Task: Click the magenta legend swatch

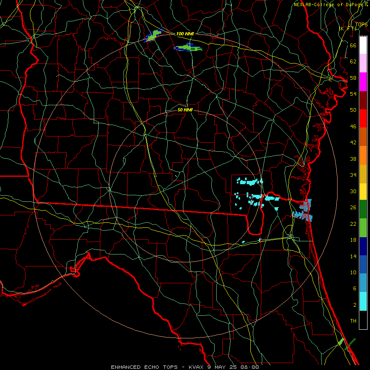Action: click(363, 82)
